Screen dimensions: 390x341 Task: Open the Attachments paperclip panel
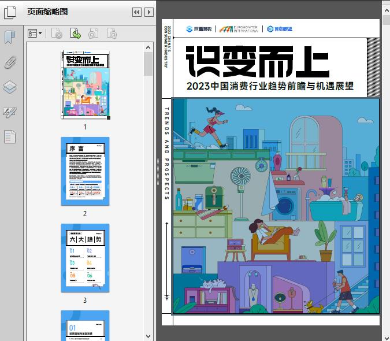[10, 62]
